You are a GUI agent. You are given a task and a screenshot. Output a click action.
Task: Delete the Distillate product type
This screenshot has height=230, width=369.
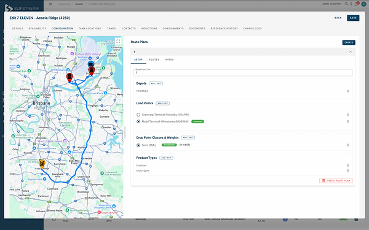click(x=348, y=166)
